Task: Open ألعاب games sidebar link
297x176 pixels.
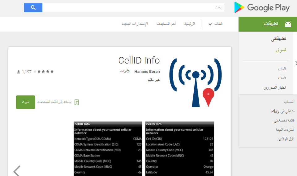Action: 282,69
